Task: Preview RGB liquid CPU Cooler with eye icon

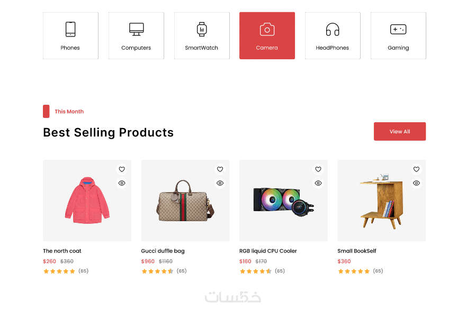Action: 318,183
